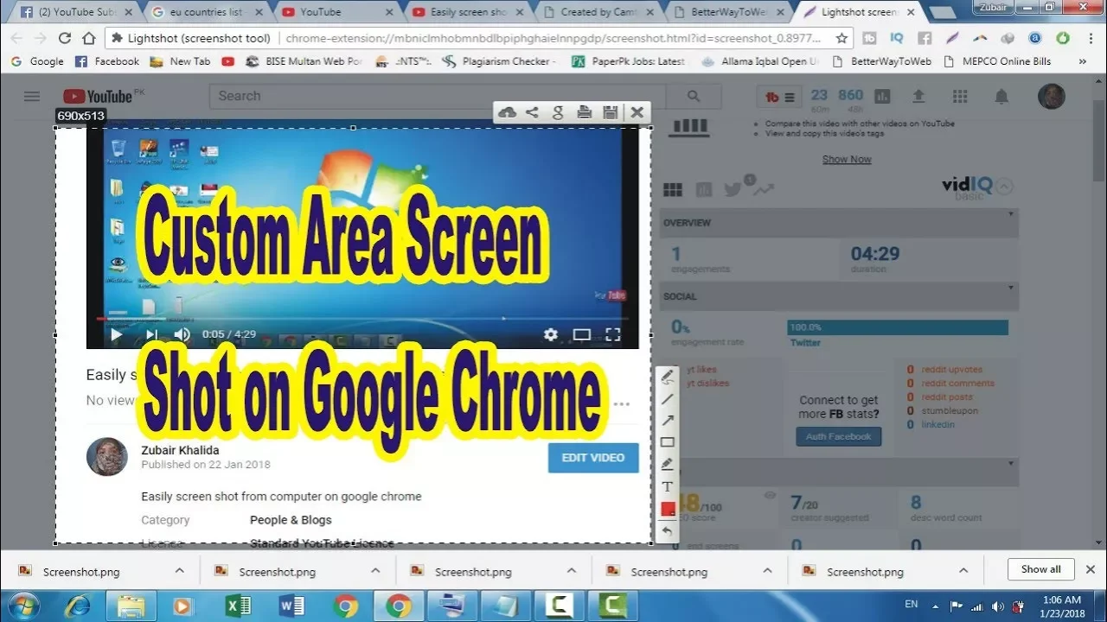Collapse the OVERVIEW section
The image size is (1107, 622).
point(1010,213)
